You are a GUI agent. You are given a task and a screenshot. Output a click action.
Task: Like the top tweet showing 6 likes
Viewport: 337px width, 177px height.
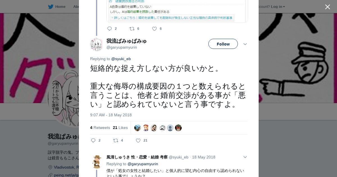154,29
